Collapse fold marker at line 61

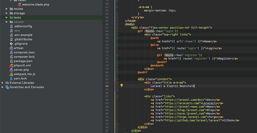pos(117,7)
